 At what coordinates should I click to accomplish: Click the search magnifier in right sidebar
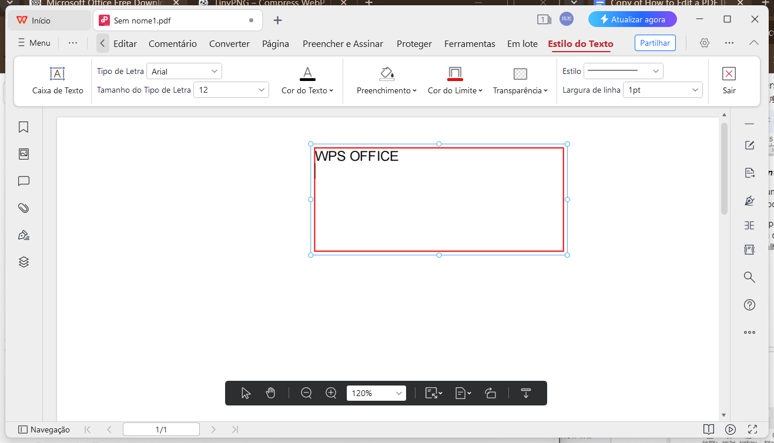point(749,277)
